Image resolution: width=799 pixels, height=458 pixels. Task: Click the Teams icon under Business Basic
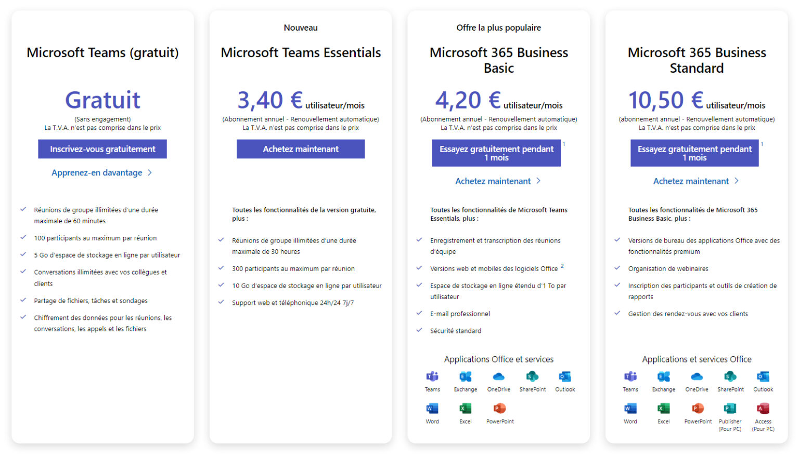pyautogui.click(x=432, y=377)
